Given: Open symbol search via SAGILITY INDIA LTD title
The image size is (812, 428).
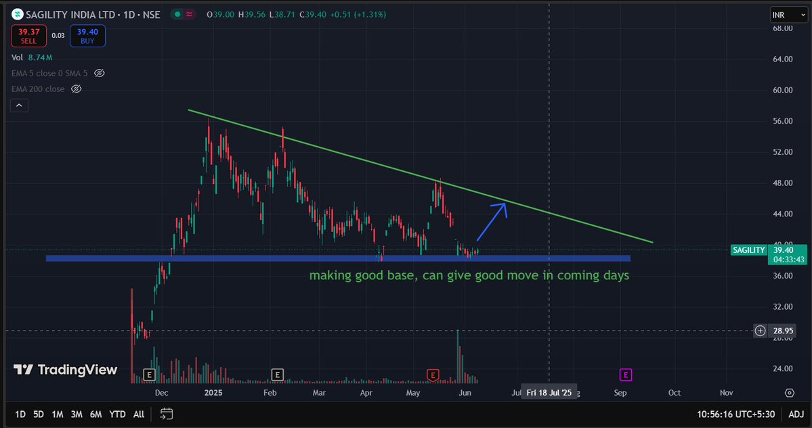Looking at the screenshot, I should pos(93,14).
